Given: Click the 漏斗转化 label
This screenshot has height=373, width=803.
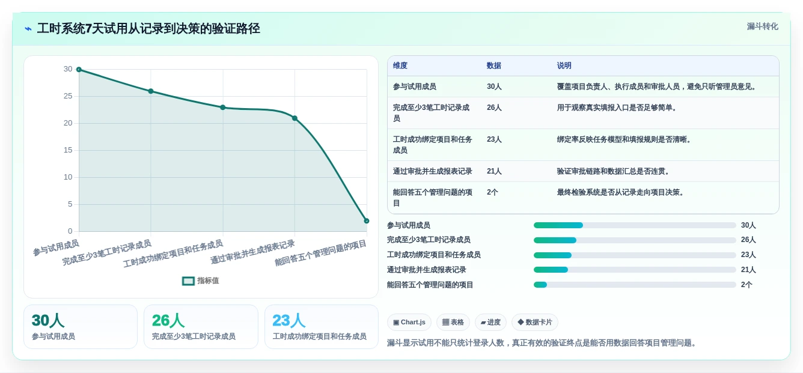Looking at the screenshot, I should 762,26.
